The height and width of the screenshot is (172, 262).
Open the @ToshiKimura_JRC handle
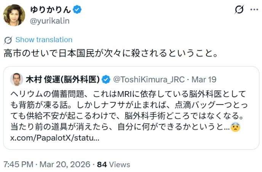(x=149, y=79)
